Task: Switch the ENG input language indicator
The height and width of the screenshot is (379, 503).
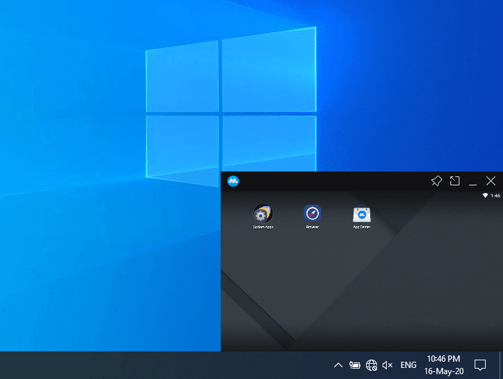Action: [x=408, y=365]
